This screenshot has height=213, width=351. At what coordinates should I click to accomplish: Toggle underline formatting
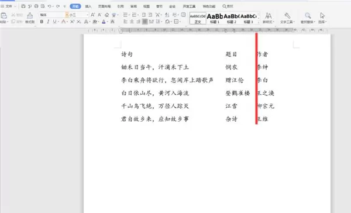54,22
